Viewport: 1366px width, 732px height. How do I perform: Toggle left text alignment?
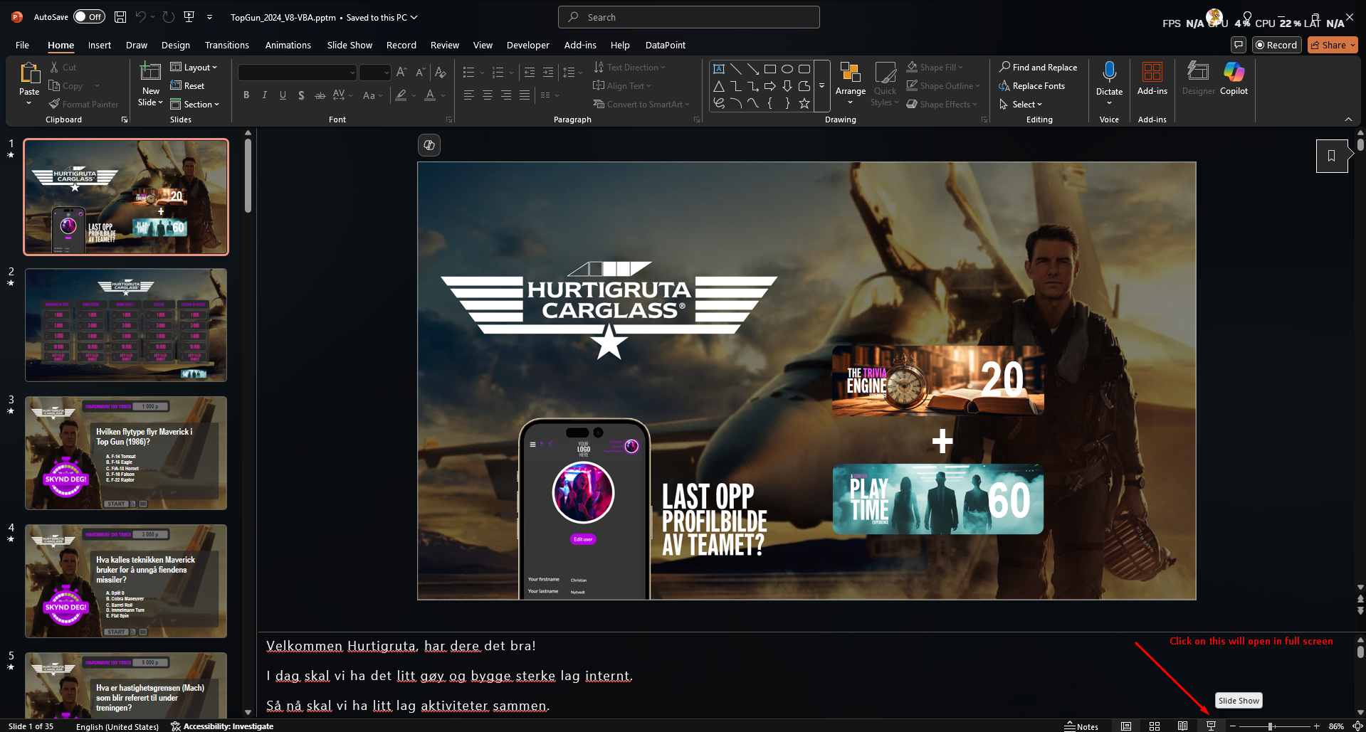click(x=468, y=95)
